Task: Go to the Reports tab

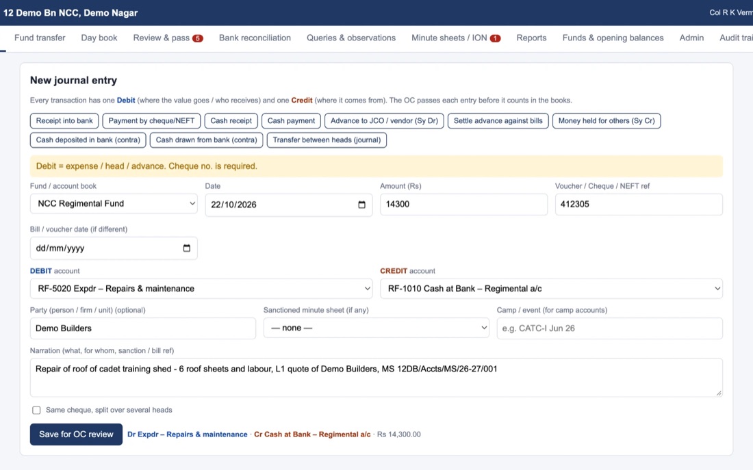Action: click(532, 38)
